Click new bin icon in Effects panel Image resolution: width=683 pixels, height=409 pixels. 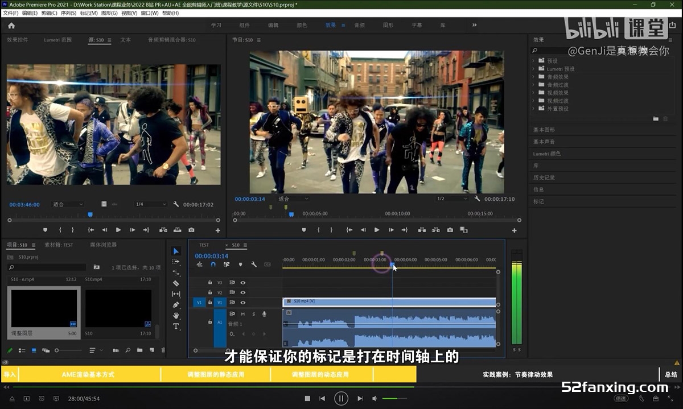click(x=656, y=118)
